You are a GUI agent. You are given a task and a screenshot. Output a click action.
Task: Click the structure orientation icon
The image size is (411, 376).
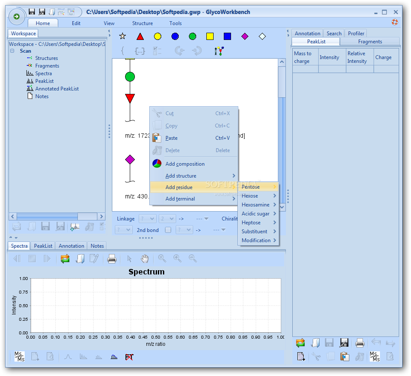(219, 51)
